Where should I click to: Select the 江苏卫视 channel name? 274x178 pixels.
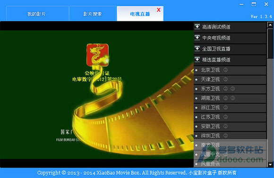210,117
